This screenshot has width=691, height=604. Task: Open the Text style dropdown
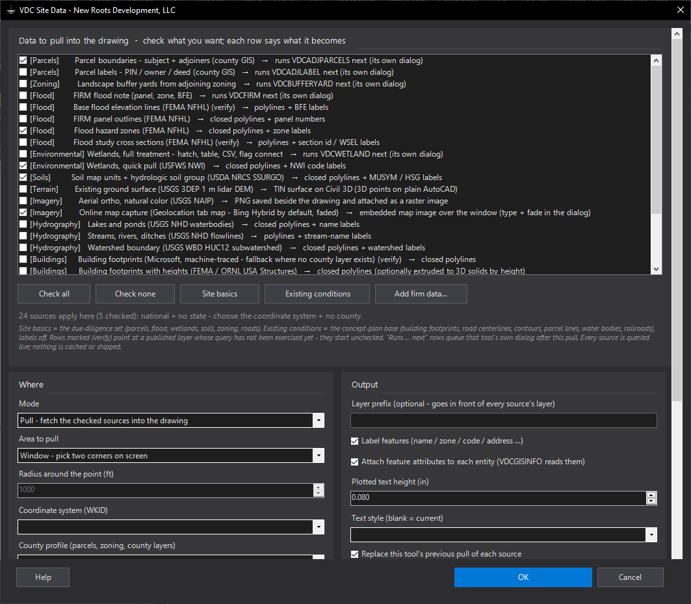click(x=651, y=535)
